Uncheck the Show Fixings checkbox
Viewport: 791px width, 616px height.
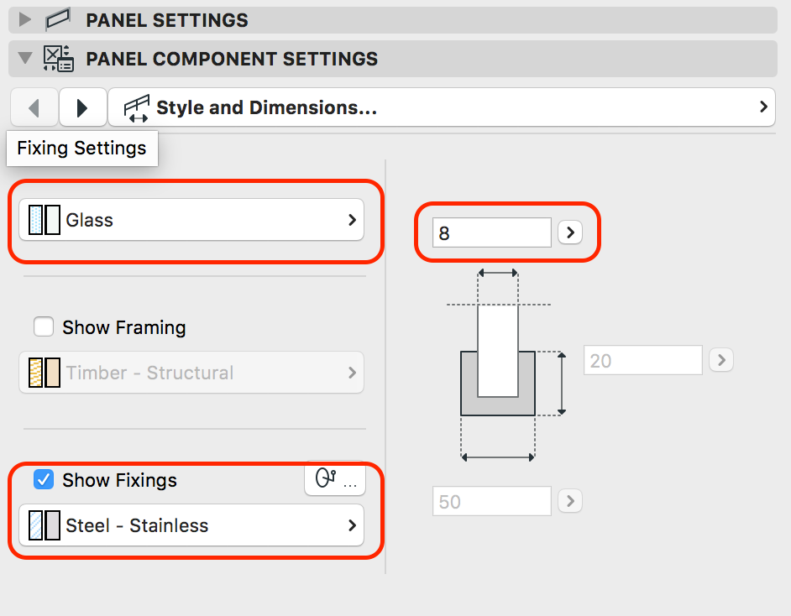(x=44, y=480)
